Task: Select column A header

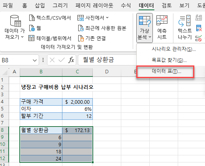Action: click(x=14, y=72)
